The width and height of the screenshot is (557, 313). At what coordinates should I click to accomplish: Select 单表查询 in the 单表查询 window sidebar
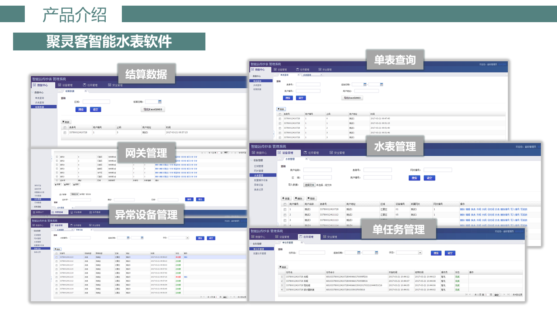(x=261, y=81)
